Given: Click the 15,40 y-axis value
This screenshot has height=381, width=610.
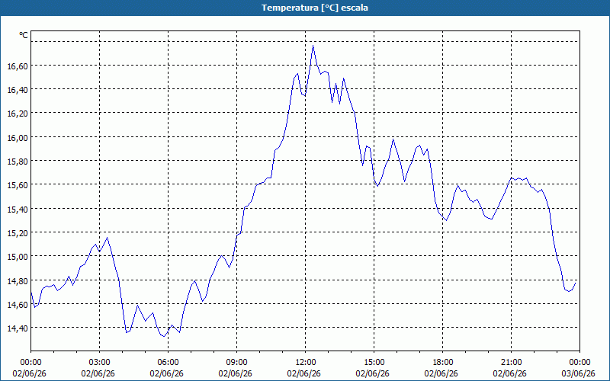Looking at the screenshot, I should [x=18, y=210].
